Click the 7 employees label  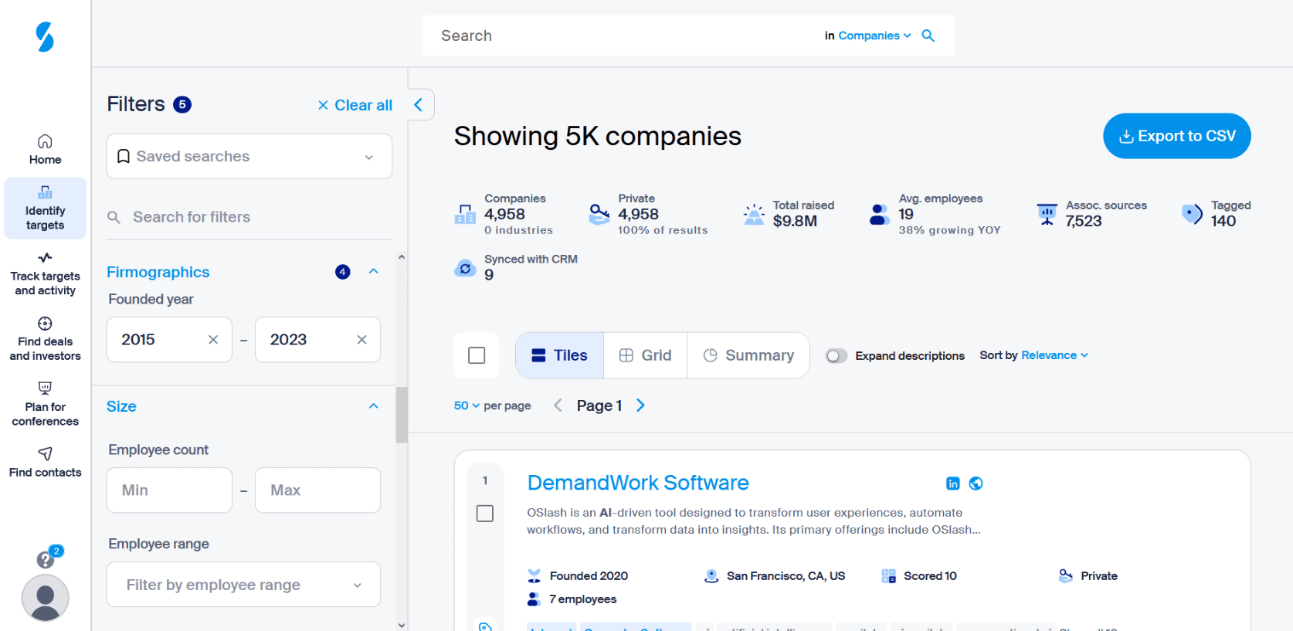[x=582, y=599]
